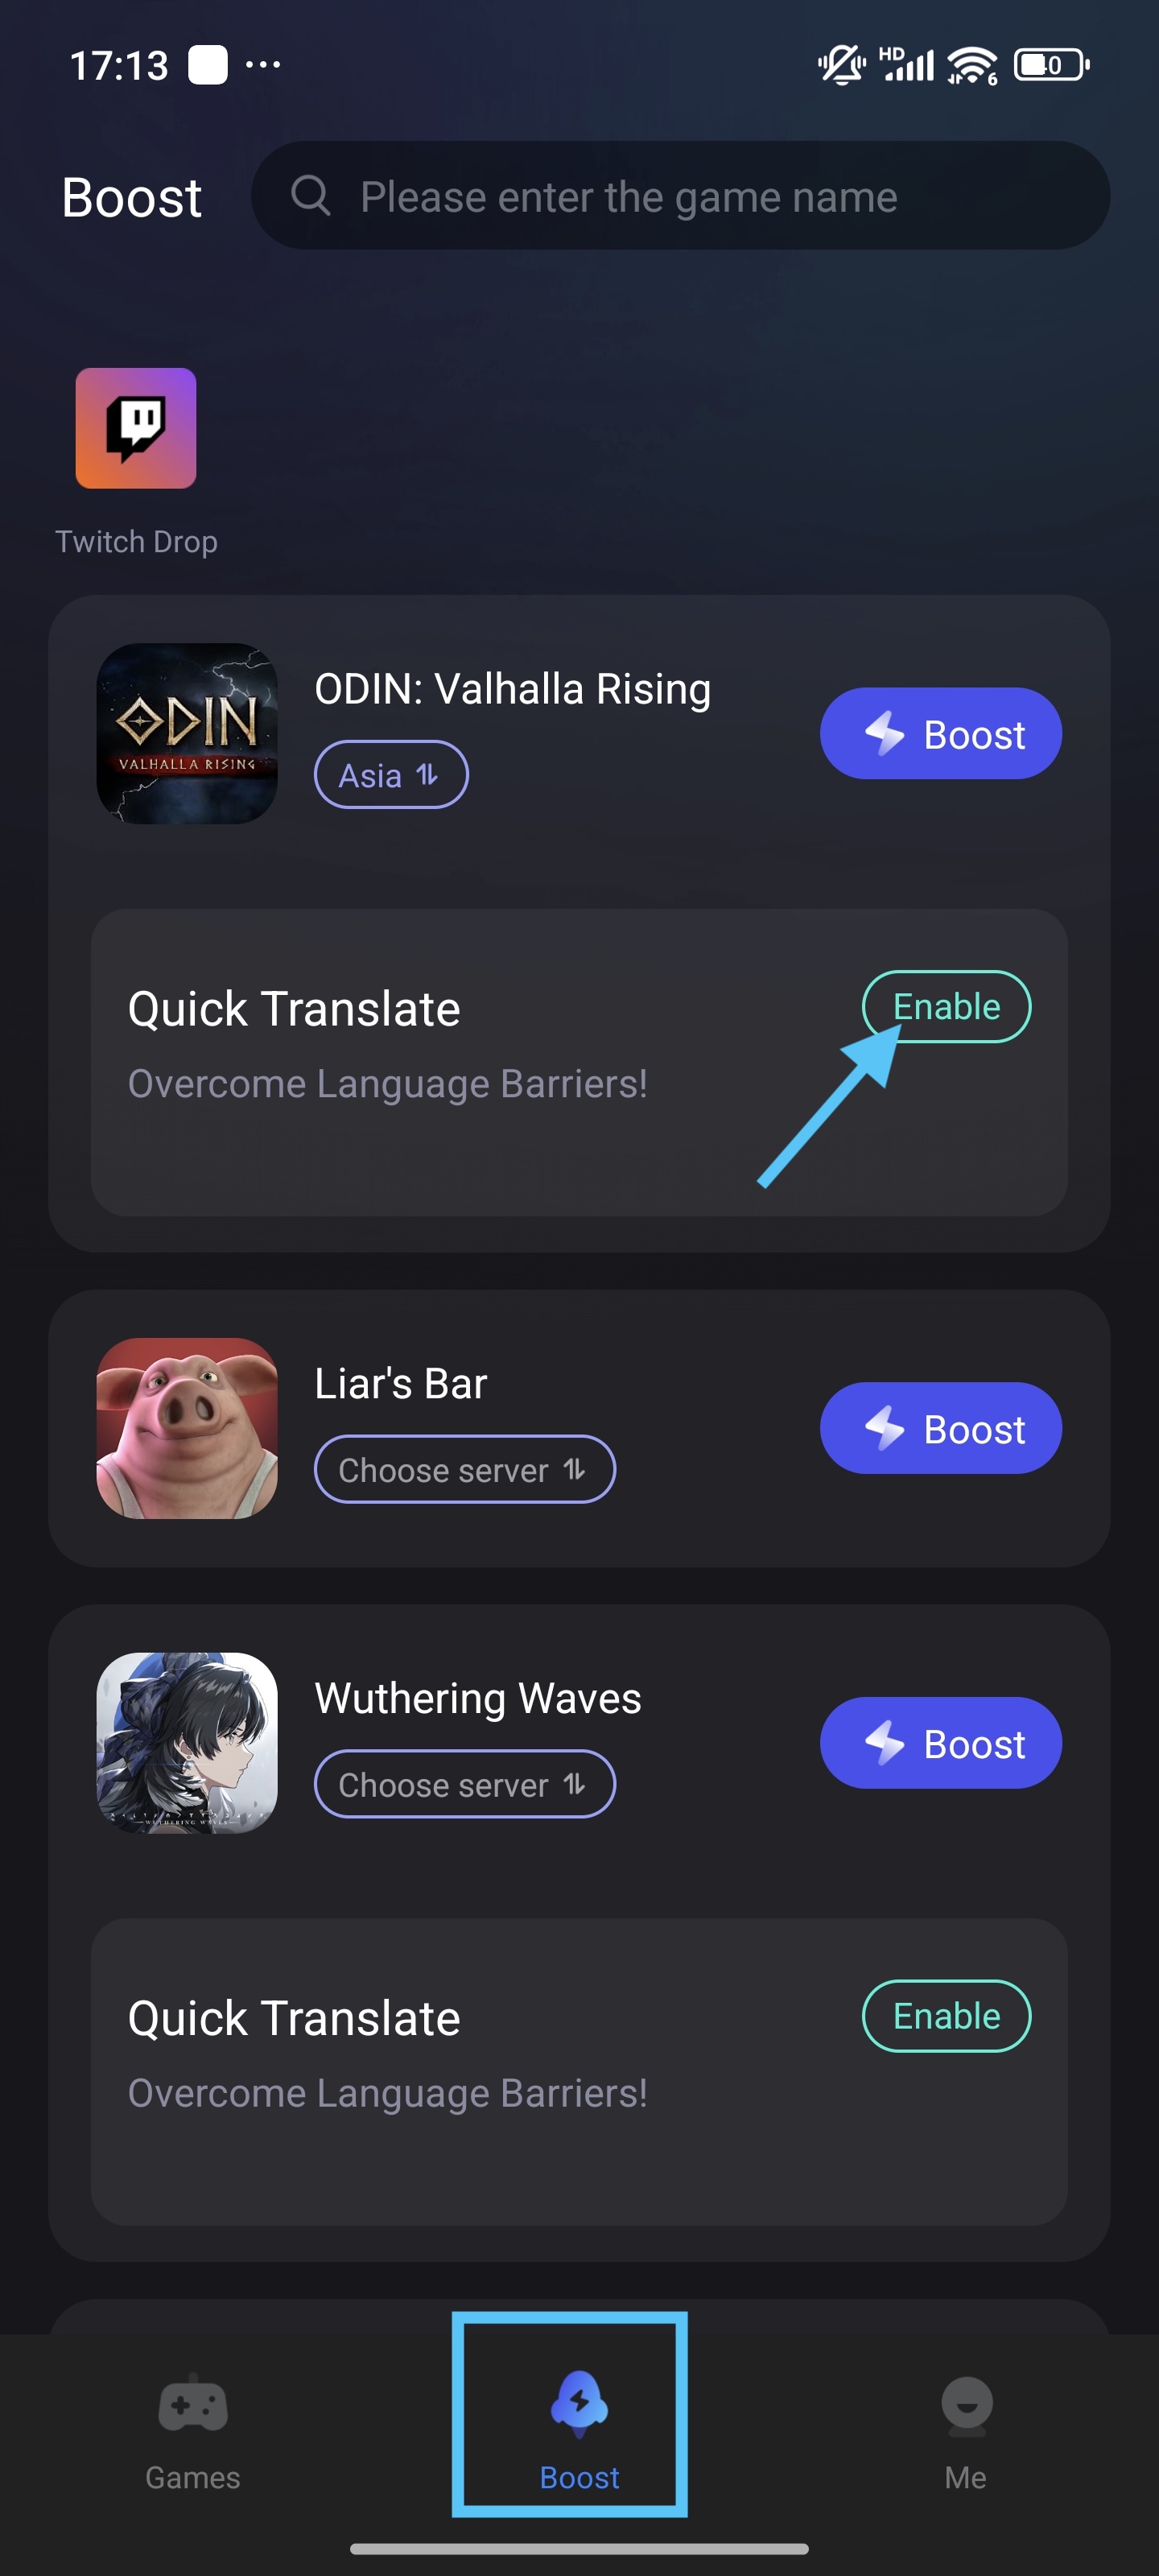Viewport: 1159px width, 2576px height.
Task: Open the Twitch Drop icon
Action: [x=136, y=428]
